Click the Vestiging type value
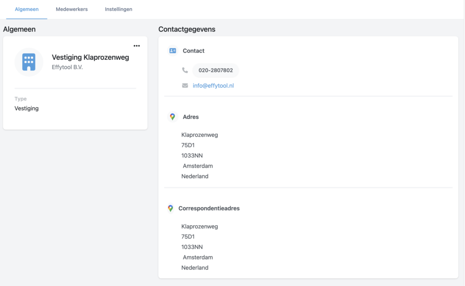 pyautogui.click(x=26, y=108)
